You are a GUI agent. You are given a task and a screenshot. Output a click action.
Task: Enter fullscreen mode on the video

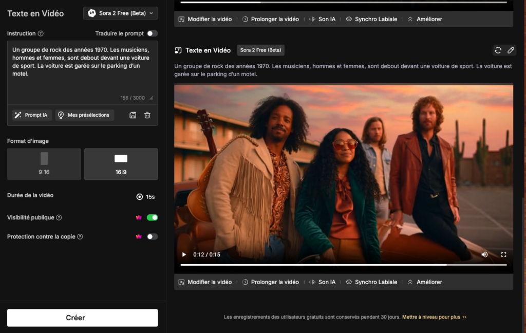(x=503, y=254)
